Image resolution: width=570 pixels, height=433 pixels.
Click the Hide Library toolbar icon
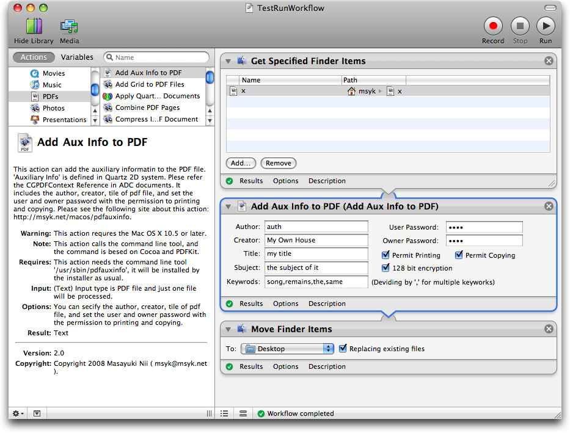(34, 26)
